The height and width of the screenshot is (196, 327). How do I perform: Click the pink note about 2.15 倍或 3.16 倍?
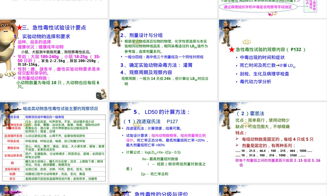278,163
